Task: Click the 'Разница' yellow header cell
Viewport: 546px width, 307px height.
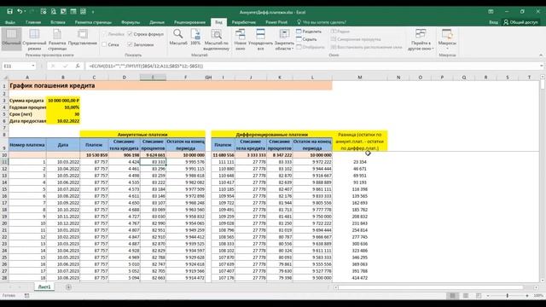Action: (x=360, y=141)
